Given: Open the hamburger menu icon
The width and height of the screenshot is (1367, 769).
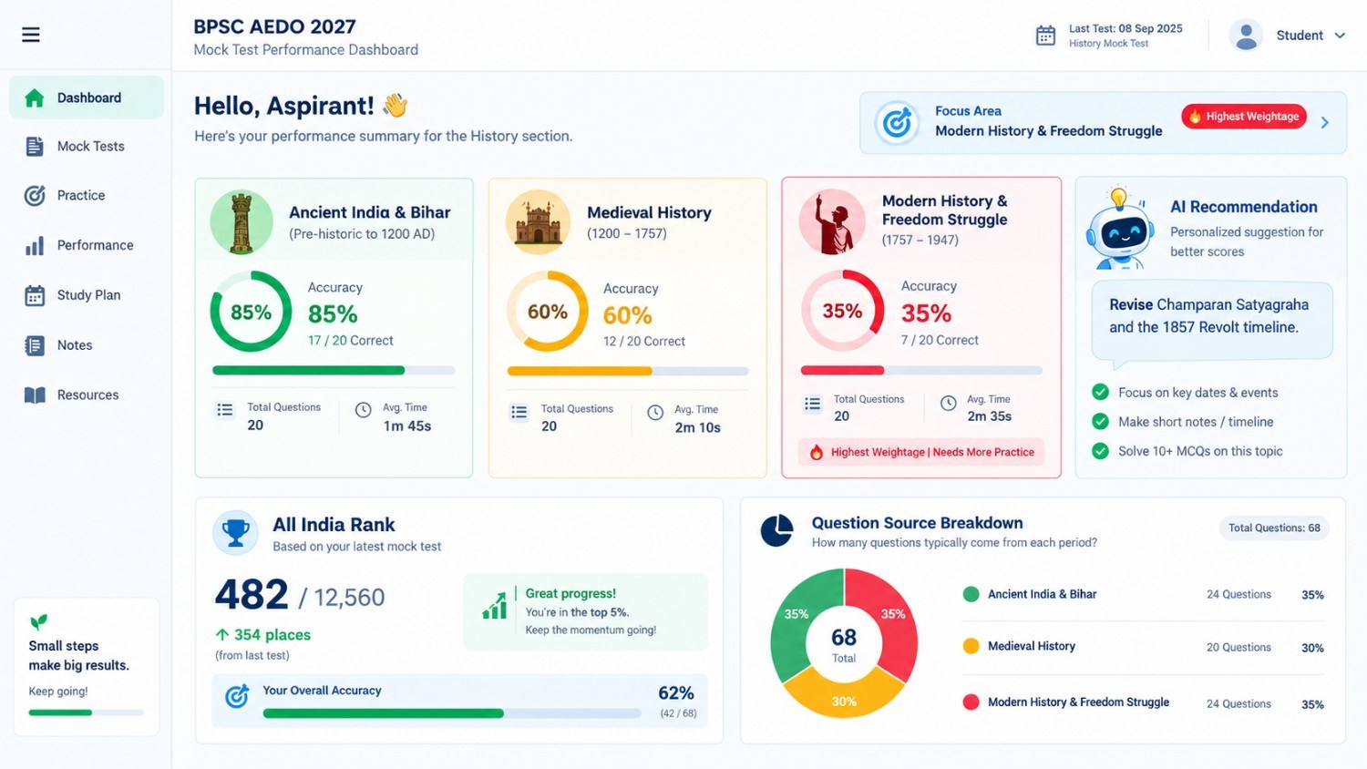Looking at the screenshot, I should click(x=31, y=35).
